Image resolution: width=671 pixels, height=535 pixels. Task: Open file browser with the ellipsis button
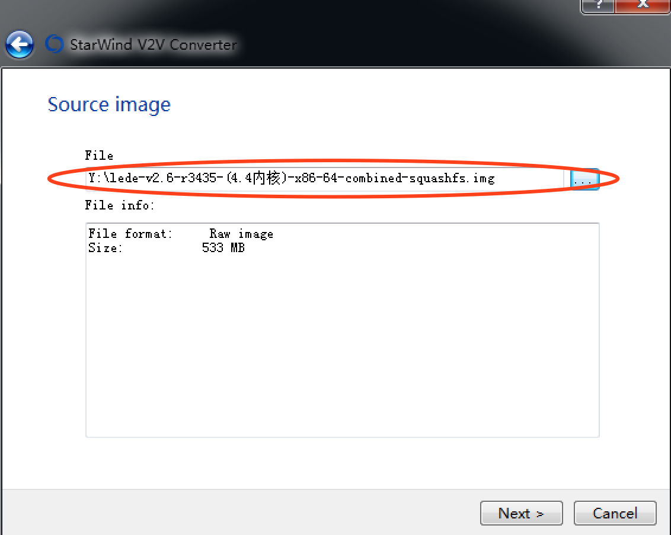click(584, 179)
